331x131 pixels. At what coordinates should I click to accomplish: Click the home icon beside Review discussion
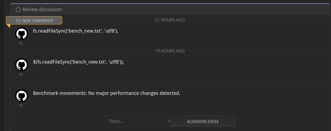click(18, 10)
